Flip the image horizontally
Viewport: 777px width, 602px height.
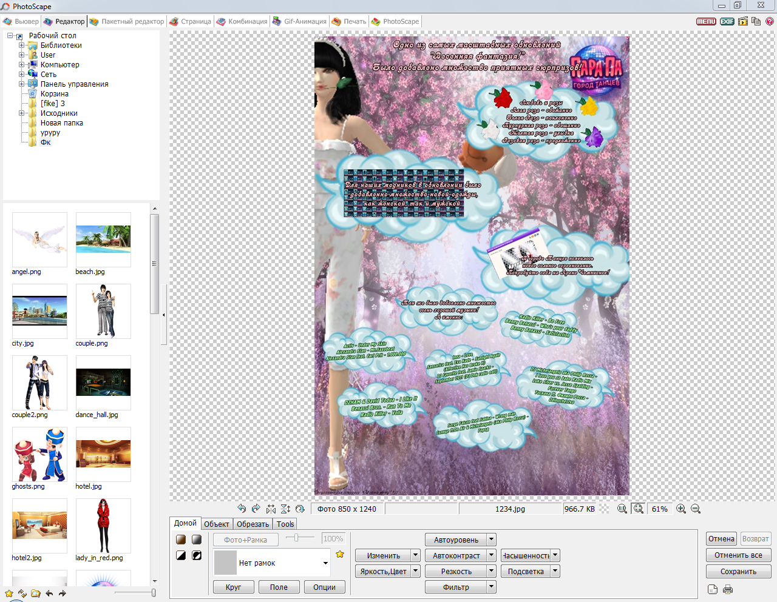coord(271,509)
